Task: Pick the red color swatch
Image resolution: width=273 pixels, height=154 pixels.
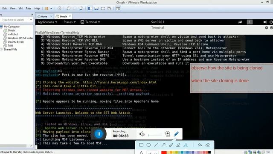Action: 164,153
